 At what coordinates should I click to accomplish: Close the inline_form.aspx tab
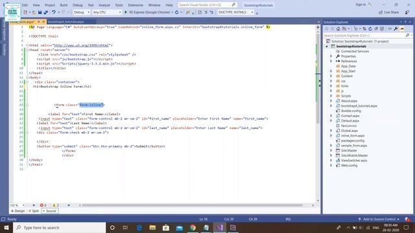43,21
